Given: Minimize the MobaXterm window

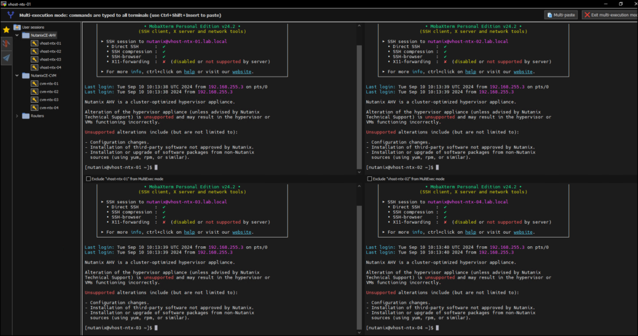Looking at the screenshot, I should coord(606,4).
